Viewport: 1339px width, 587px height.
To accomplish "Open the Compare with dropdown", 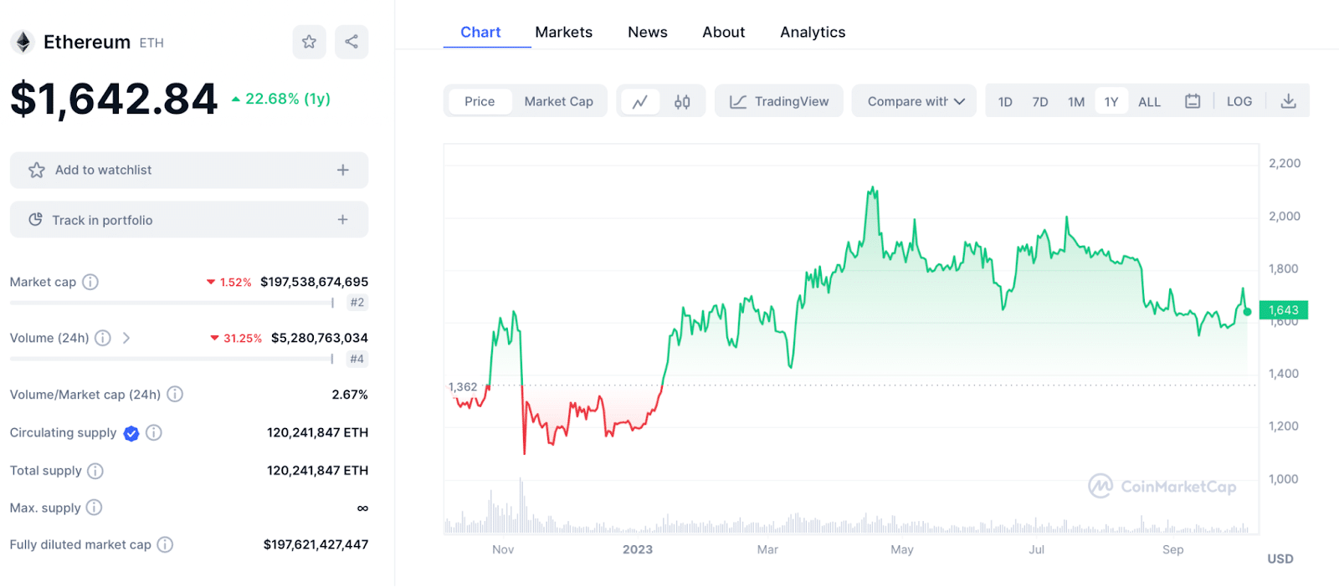I will coord(913,100).
